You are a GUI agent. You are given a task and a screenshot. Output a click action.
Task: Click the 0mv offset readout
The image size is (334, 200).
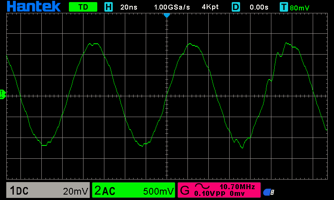click(237, 193)
